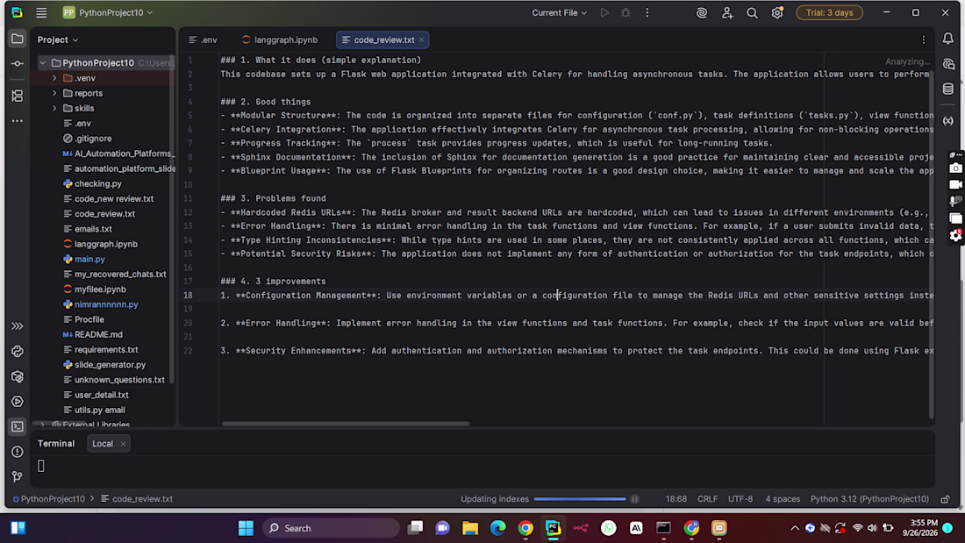
Task: Open the Git version control window
Action: tap(18, 476)
